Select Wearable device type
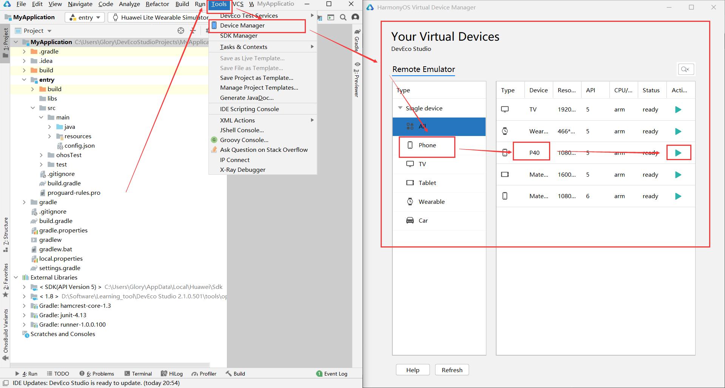Viewport: 725px width, 388px height. [x=439, y=202]
